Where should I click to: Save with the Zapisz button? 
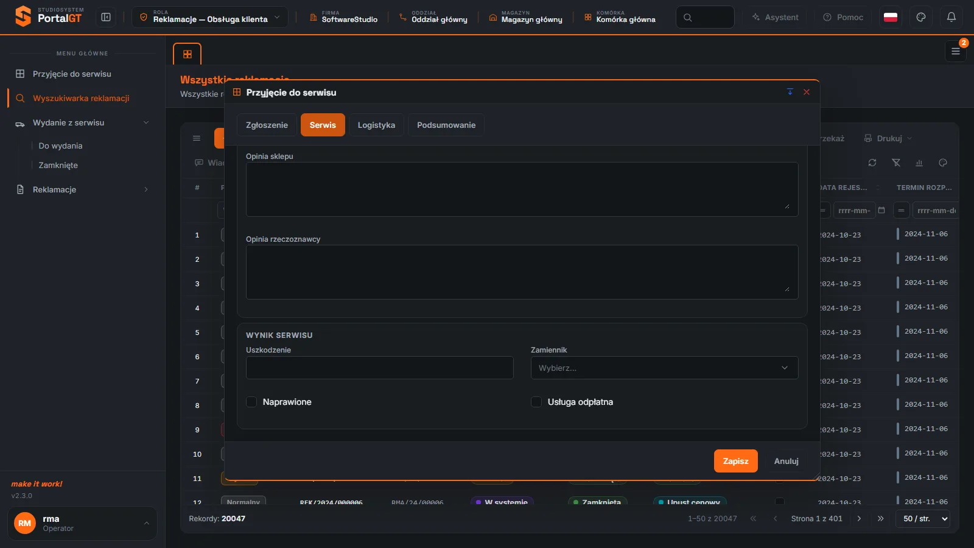[735, 461]
